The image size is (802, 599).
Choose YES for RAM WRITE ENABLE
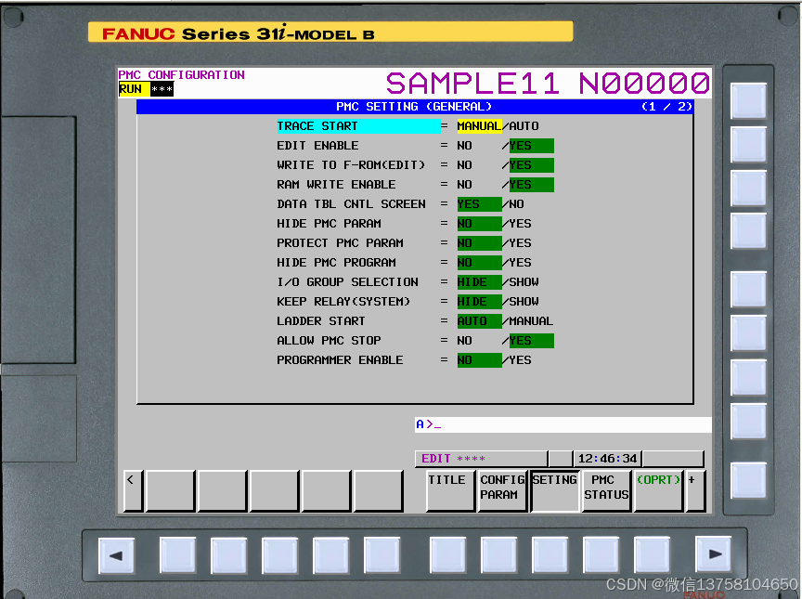point(532,185)
